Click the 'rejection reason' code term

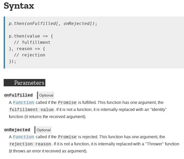(30, 144)
